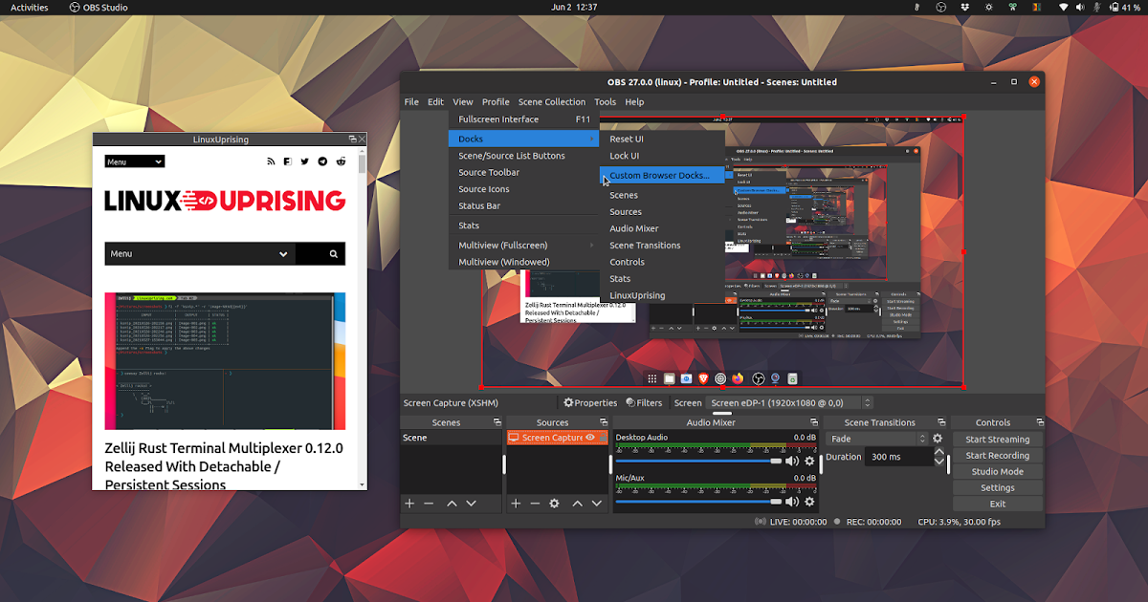The height and width of the screenshot is (602, 1148).
Task: Open the Tools menu in OBS
Action: click(x=605, y=102)
